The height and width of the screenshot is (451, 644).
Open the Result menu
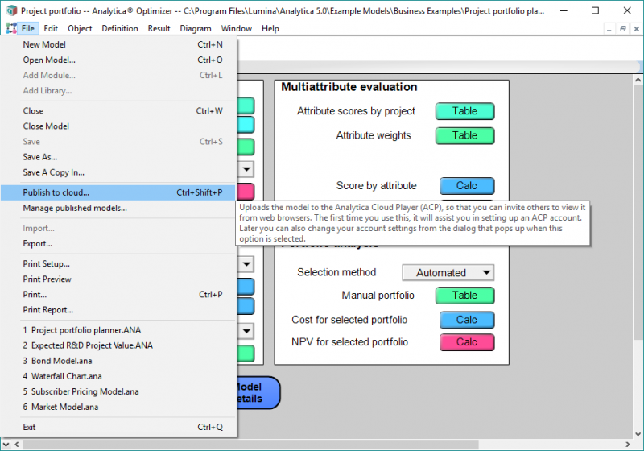pos(159,28)
